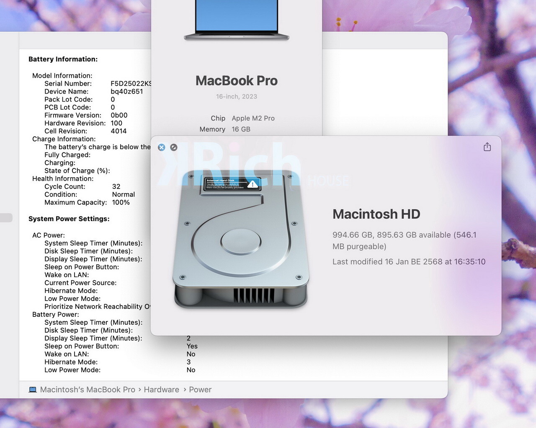Click the condition value "Normal"

coord(124,195)
